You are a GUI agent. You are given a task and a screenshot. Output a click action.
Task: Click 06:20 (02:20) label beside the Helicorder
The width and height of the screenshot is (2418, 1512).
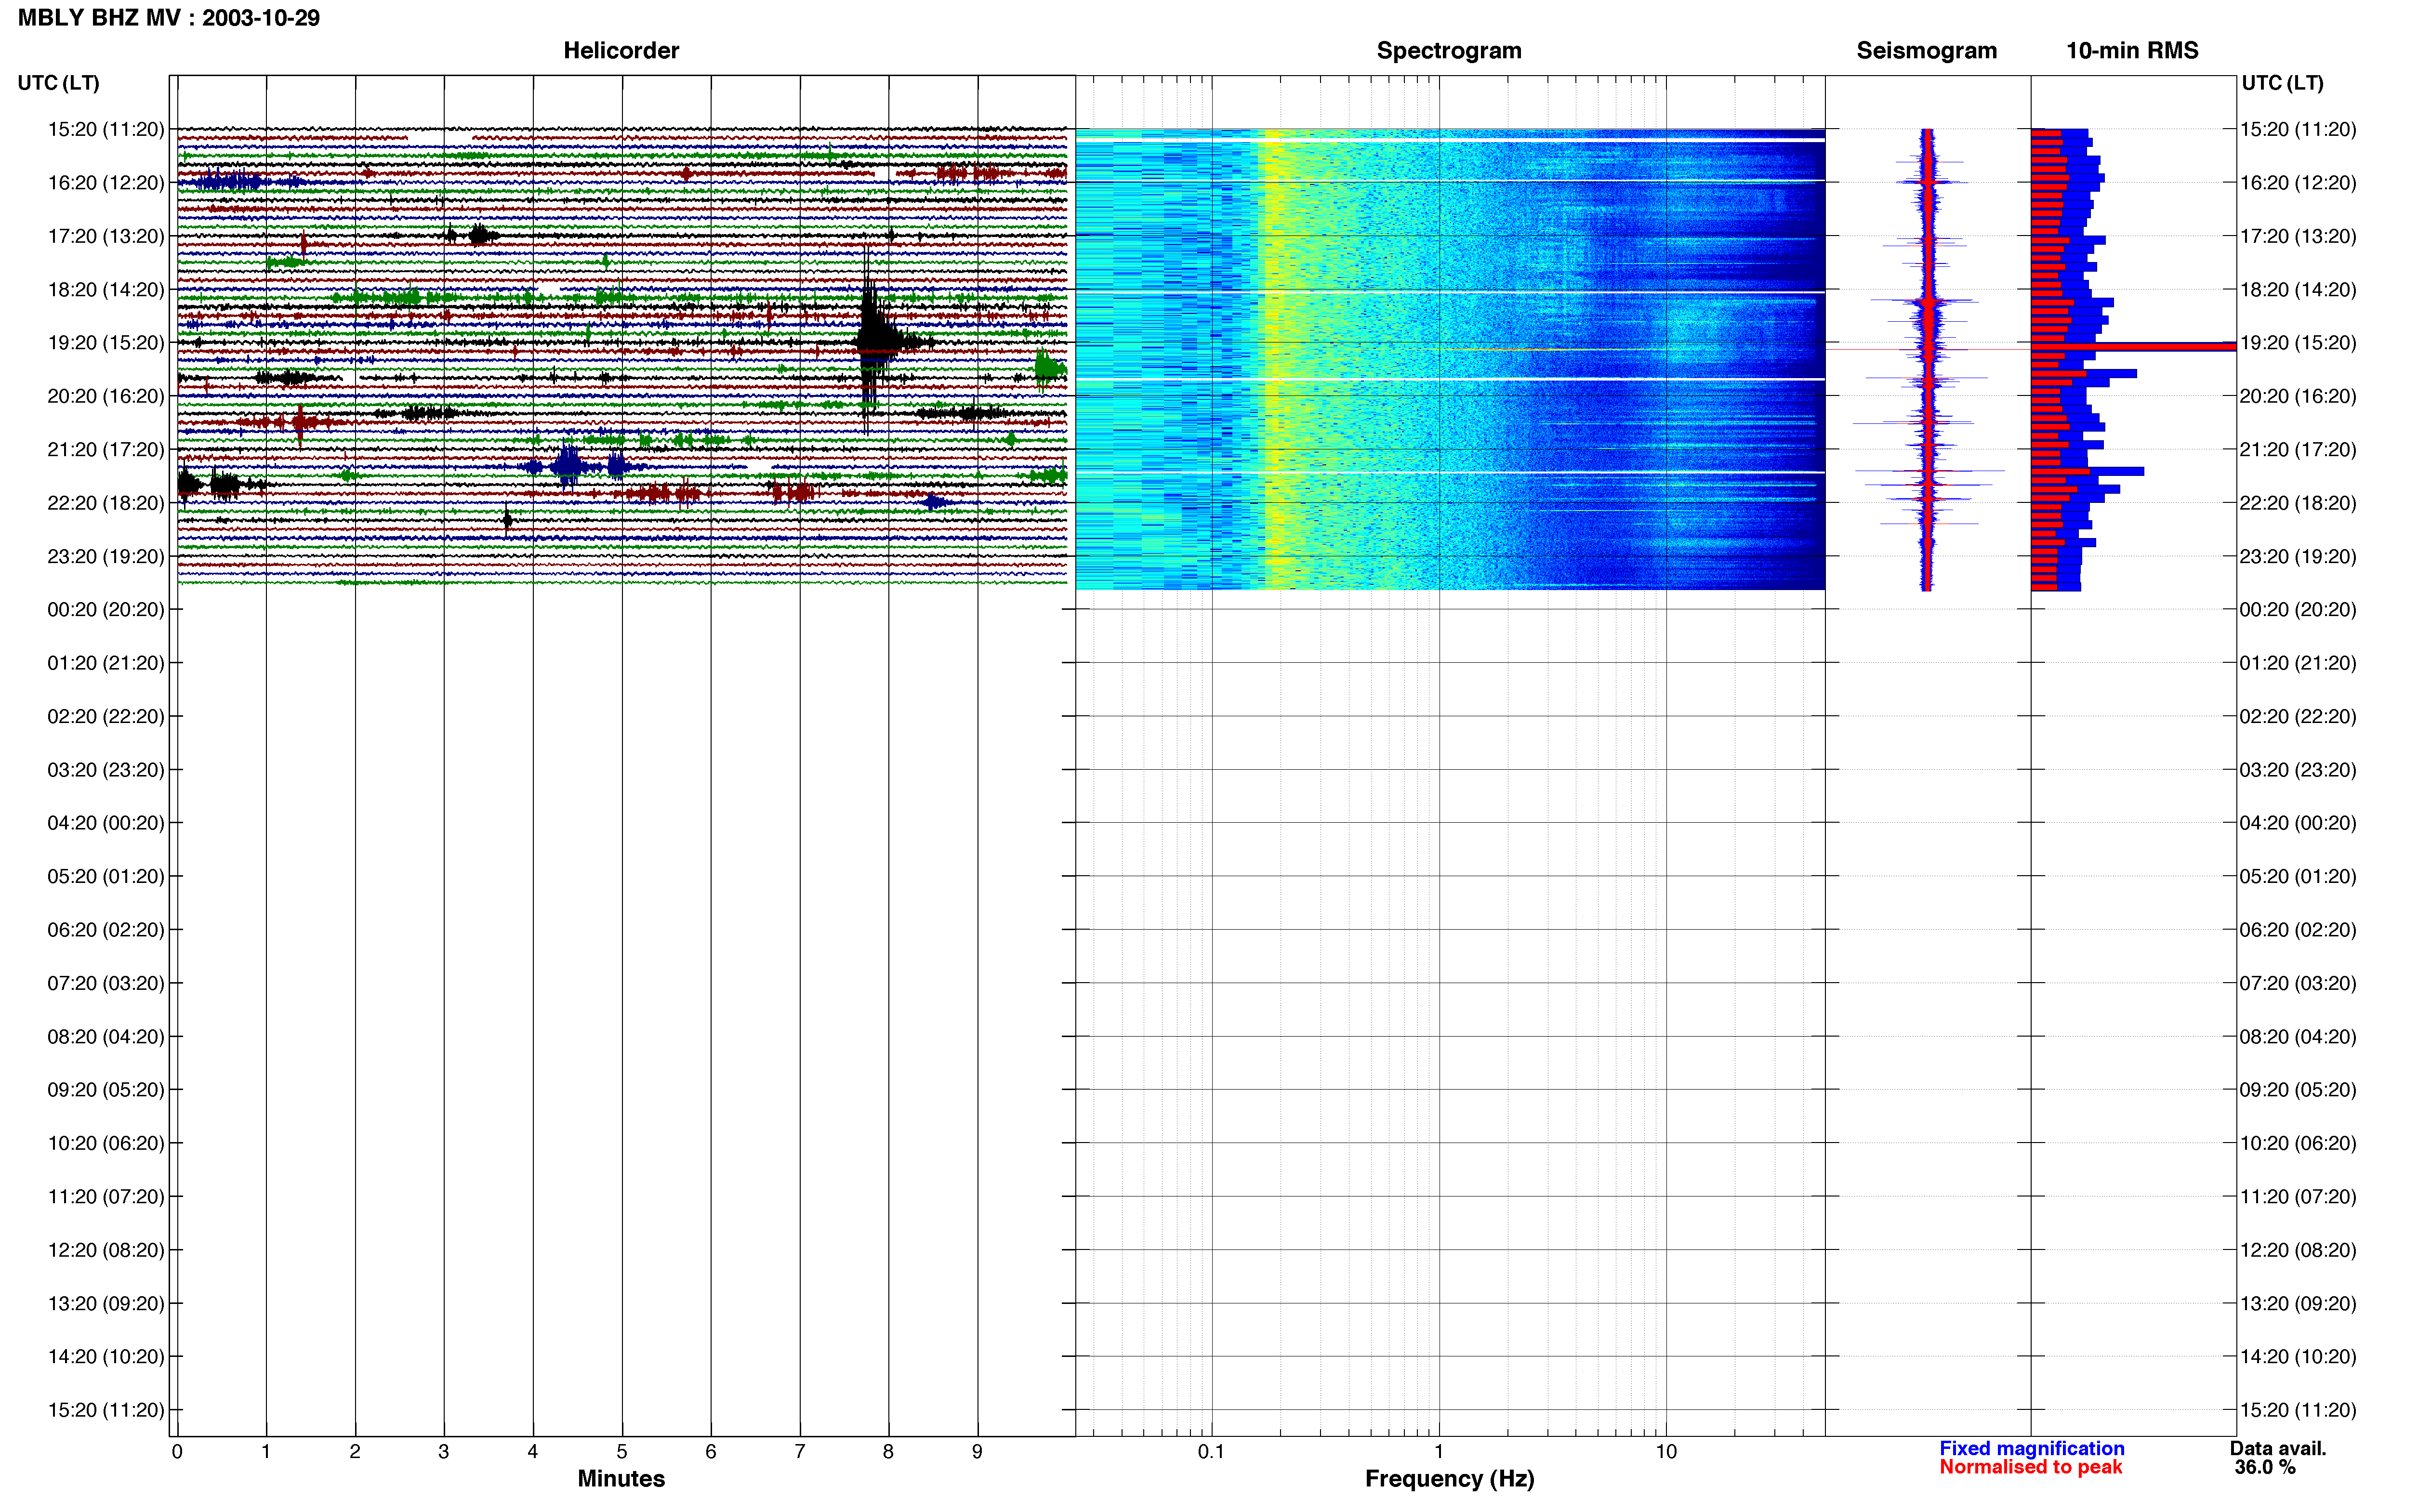(106, 930)
